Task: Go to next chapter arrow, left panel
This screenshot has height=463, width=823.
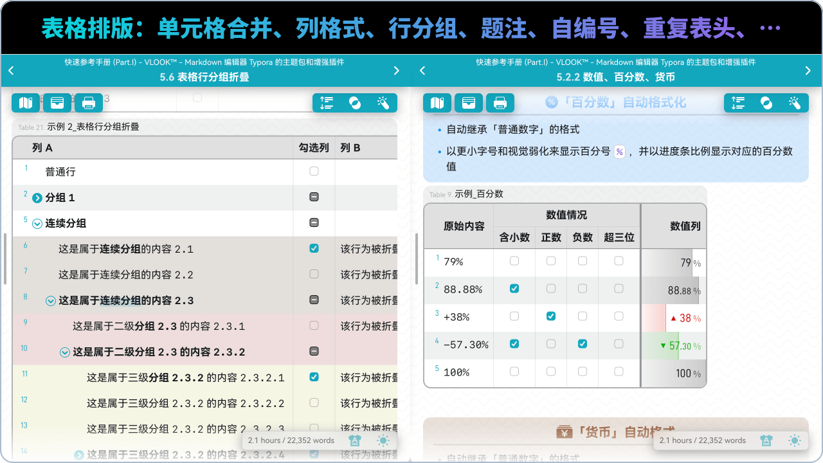Action: 397,71
